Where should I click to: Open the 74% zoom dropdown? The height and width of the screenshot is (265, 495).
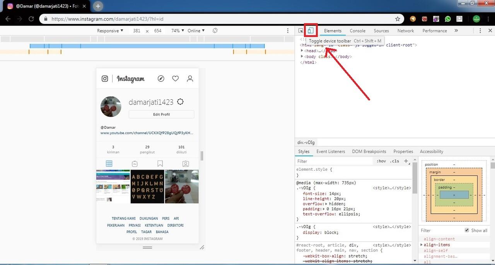pos(178,31)
